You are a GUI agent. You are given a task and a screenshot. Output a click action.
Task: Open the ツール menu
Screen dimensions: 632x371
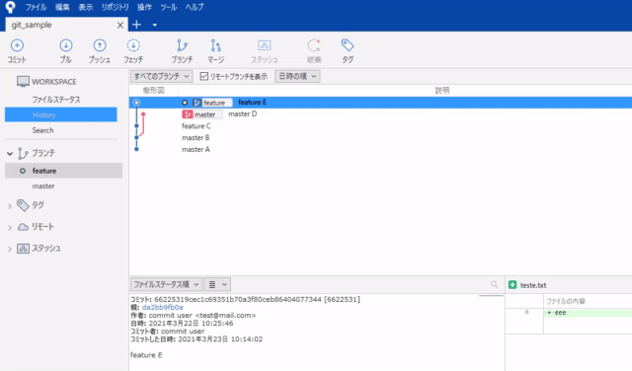pos(169,7)
